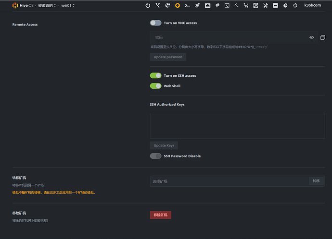The image size is (332, 239).
Task: Open the wei01 worker selector dropdown
Action: click(x=68, y=5)
